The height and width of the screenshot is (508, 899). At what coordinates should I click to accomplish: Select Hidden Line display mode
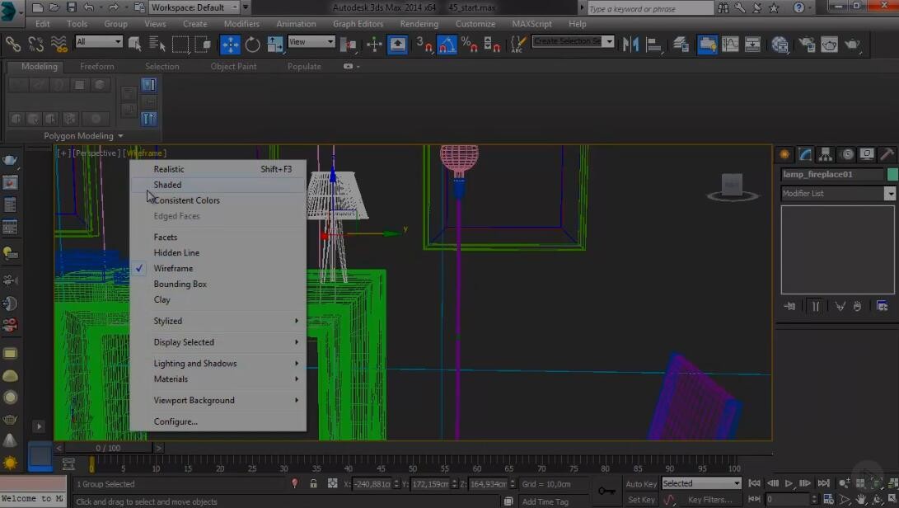click(x=218, y=252)
